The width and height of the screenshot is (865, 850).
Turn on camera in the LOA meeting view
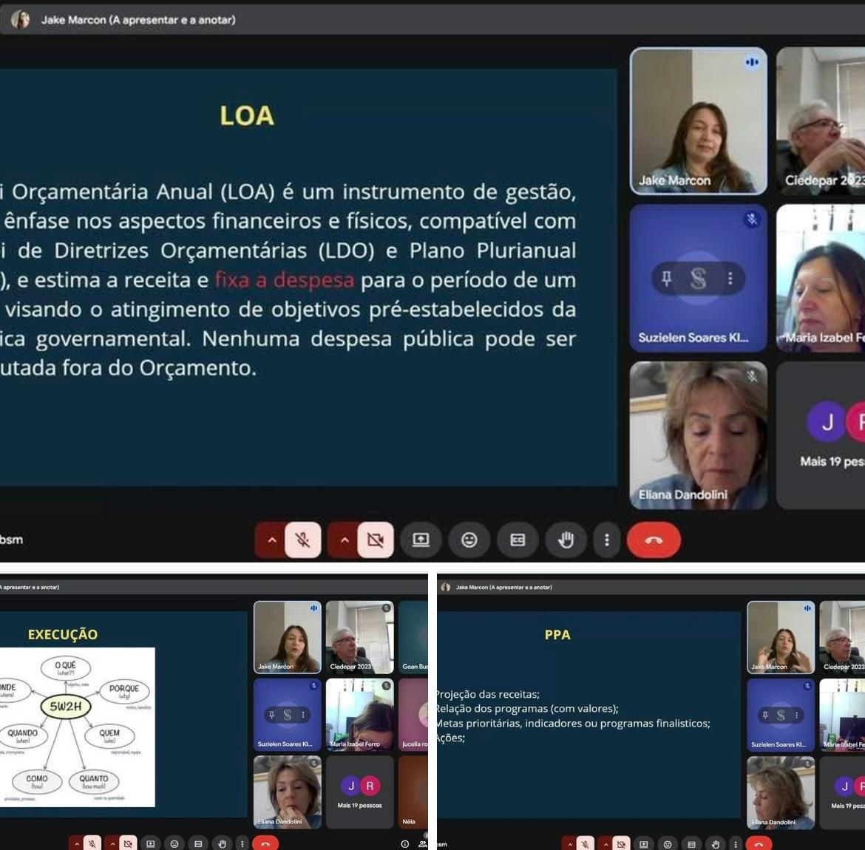375,540
